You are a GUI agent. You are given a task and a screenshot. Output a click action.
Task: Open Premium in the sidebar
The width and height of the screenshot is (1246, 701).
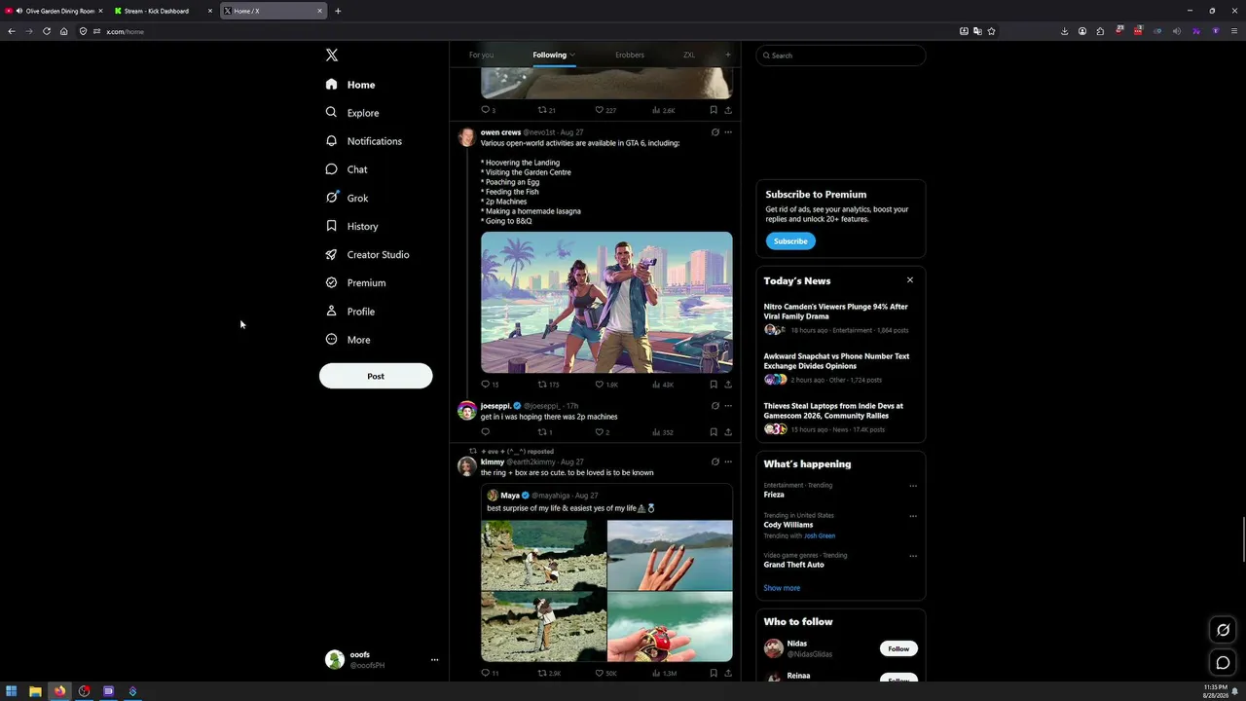pyautogui.click(x=355, y=282)
